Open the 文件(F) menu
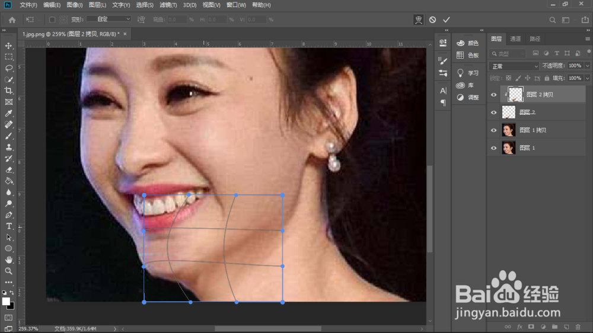Viewport: 593px width, 333px height. tap(28, 5)
